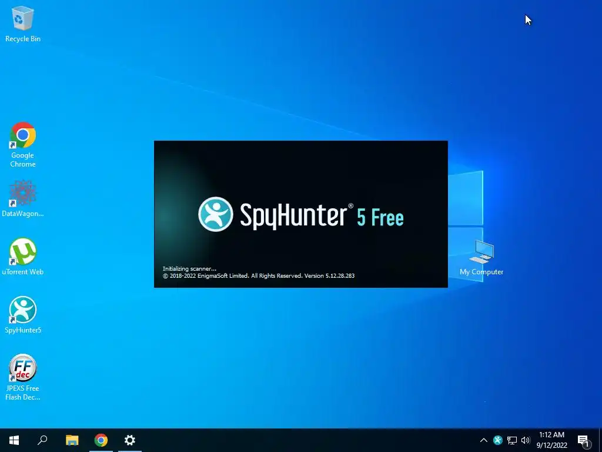Screen dimensions: 602x452
Task: Click the EnigmaSoft copyright version line
Action: coord(259,275)
